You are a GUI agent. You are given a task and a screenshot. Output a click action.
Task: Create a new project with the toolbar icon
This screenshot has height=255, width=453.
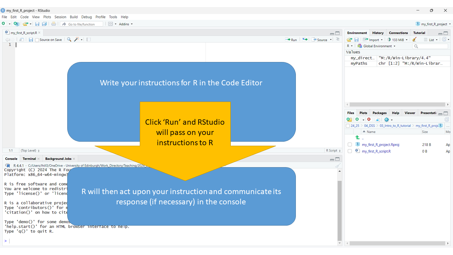pyautogui.click(x=16, y=24)
